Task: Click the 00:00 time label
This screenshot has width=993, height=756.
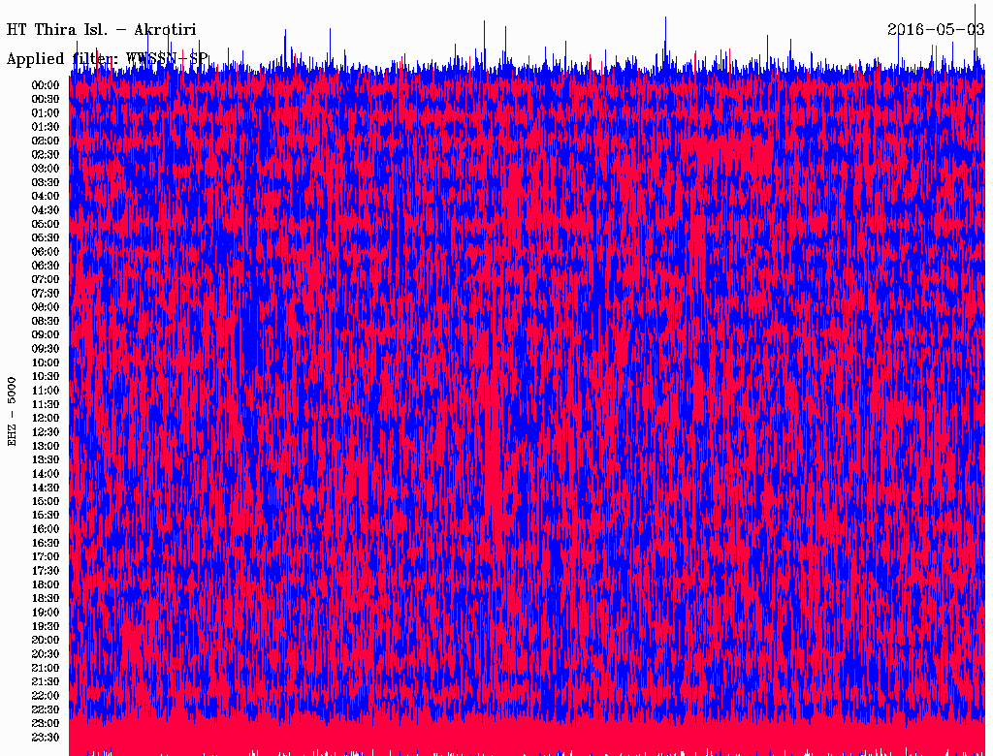Action: click(x=46, y=85)
